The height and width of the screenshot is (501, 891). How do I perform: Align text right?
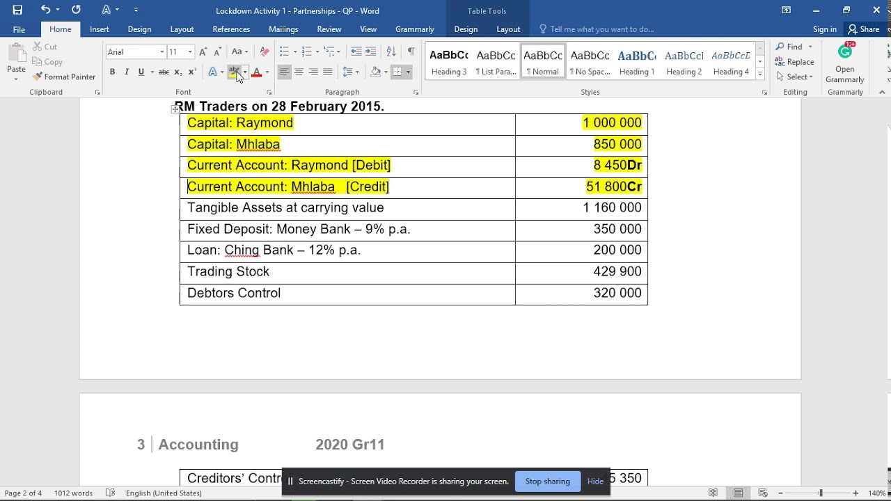tap(313, 72)
